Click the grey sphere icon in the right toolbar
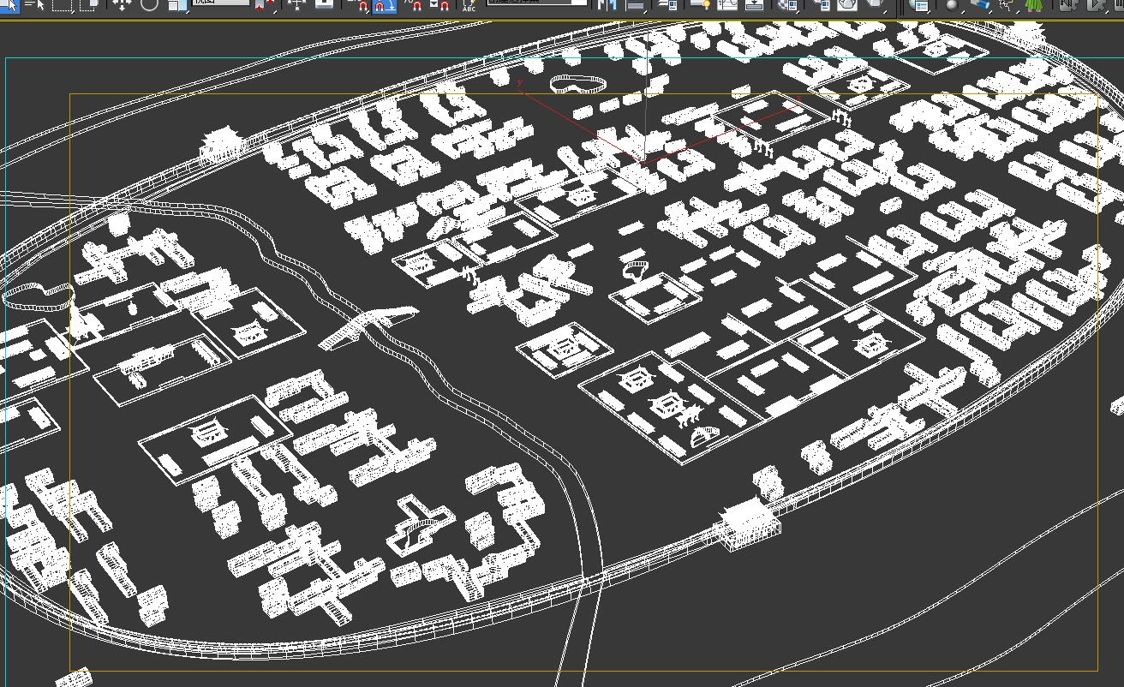The height and width of the screenshot is (687, 1124). coord(952,5)
